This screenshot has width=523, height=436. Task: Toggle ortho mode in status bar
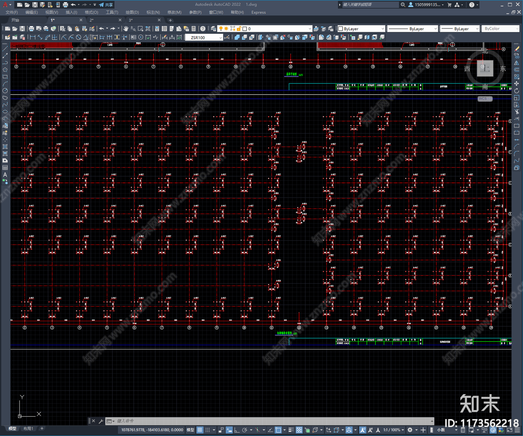[237, 430]
